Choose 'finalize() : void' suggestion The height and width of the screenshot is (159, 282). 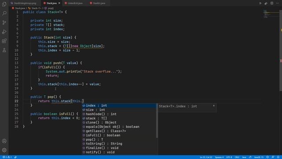[x=119, y=148]
